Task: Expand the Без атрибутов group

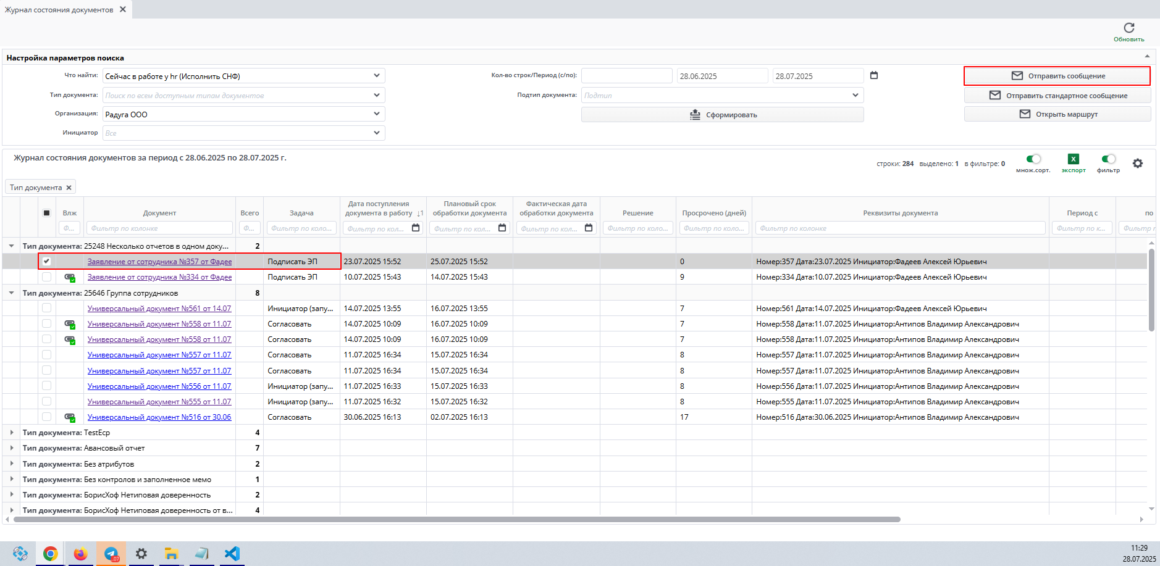Action: click(12, 464)
